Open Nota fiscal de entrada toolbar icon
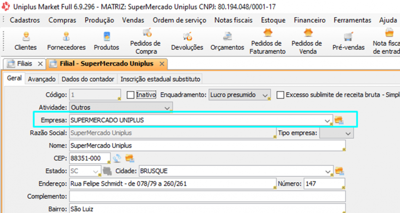 point(387,42)
